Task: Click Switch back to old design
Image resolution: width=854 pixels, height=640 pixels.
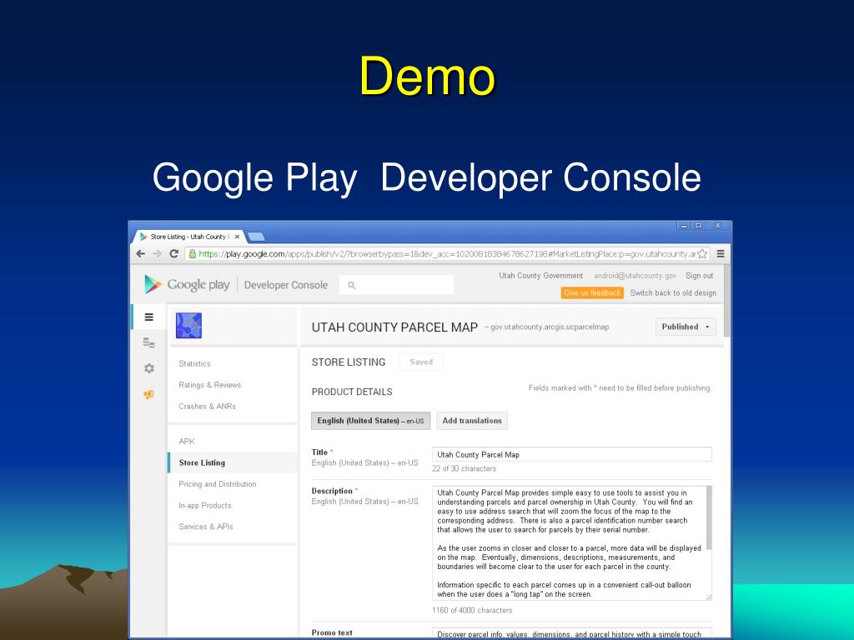Action: [673, 292]
